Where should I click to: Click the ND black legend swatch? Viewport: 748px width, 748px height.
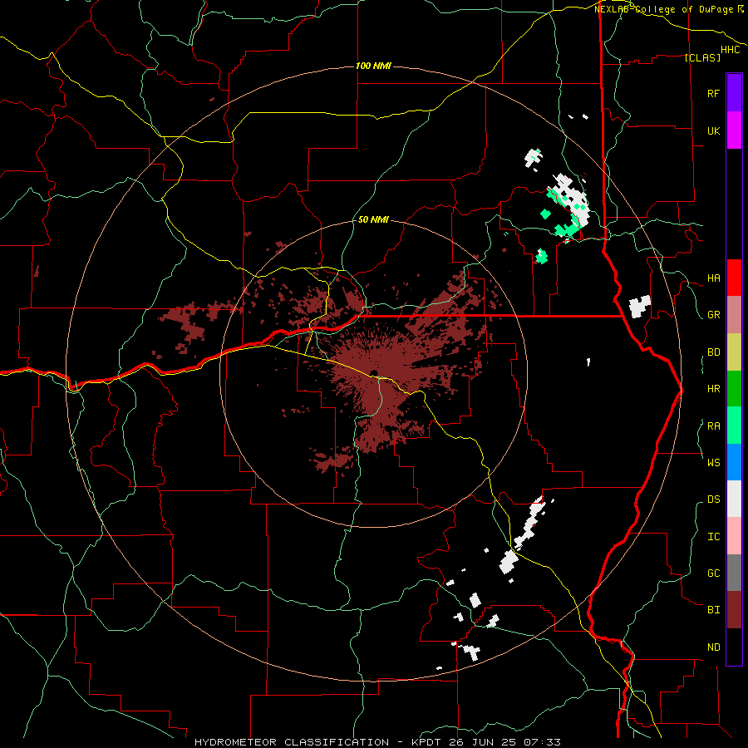[734, 647]
